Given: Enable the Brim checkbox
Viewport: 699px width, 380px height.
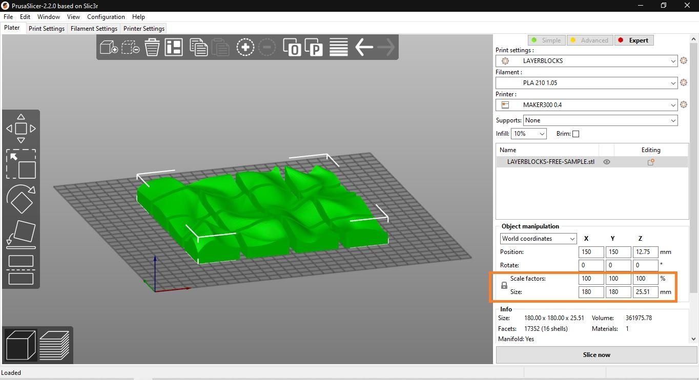Looking at the screenshot, I should pos(575,134).
